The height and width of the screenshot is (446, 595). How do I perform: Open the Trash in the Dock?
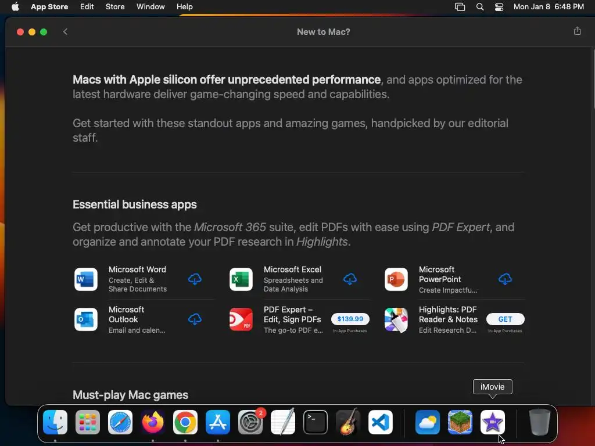pyautogui.click(x=540, y=422)
